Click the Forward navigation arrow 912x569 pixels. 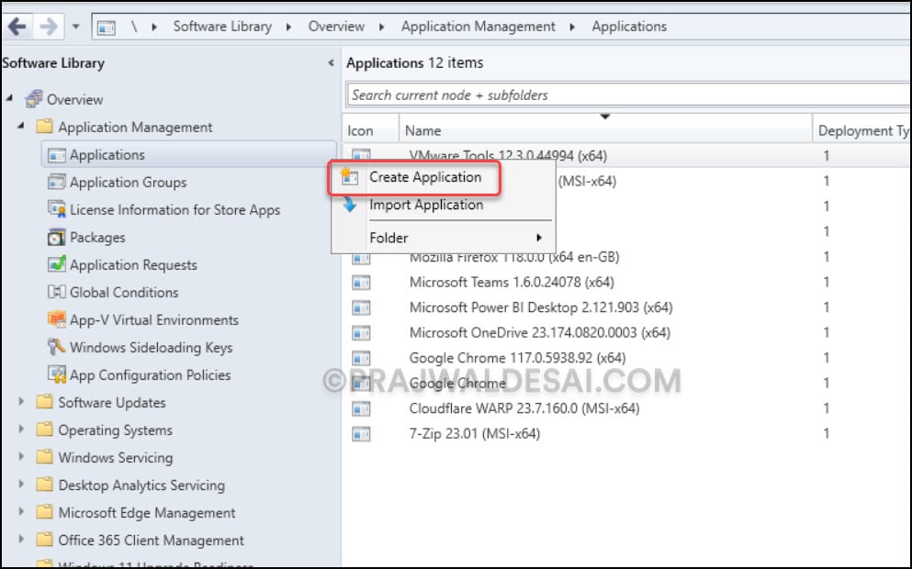click(49, 26)
